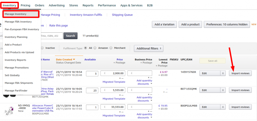This screenshot has width=257, height=121.
Task: Open the Performance menu
Action: (x=107, y=6)
